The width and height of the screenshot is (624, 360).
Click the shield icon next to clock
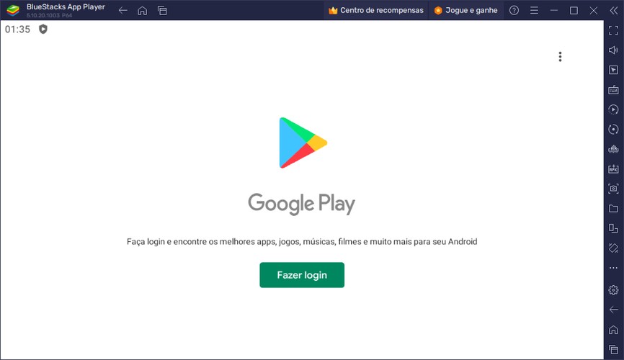[43, 29]
